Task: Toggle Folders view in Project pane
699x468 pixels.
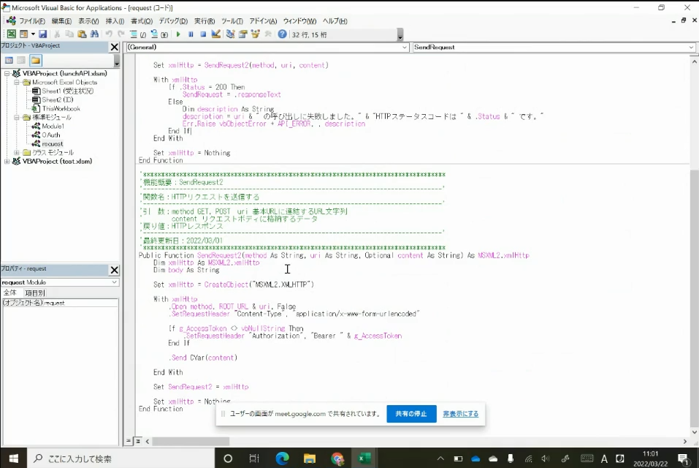Action: (35, 60)
